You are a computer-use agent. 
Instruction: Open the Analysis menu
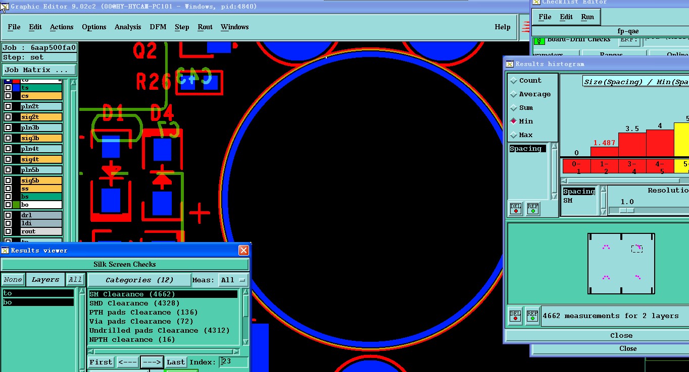pos(128,27)
